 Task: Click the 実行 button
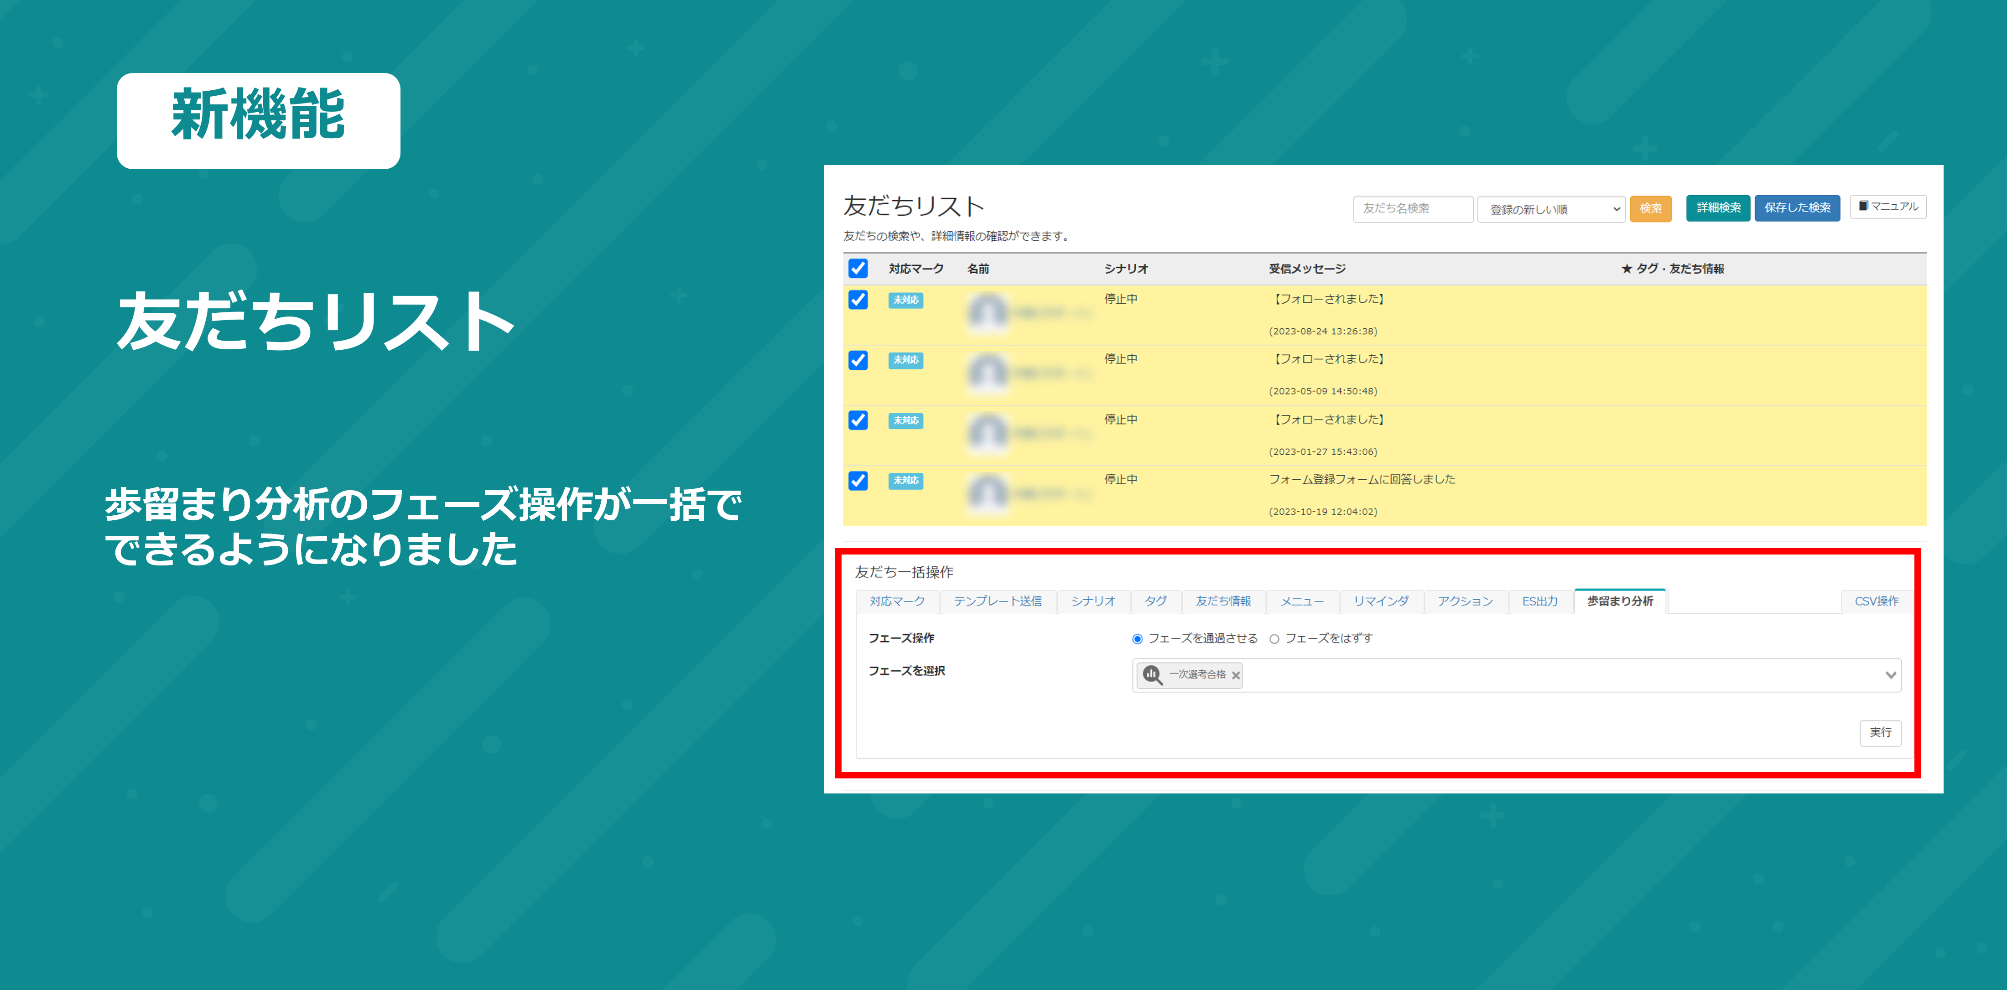click(x=1881, y=733)
